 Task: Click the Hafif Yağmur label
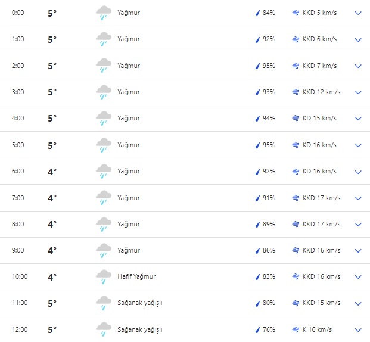136,277
